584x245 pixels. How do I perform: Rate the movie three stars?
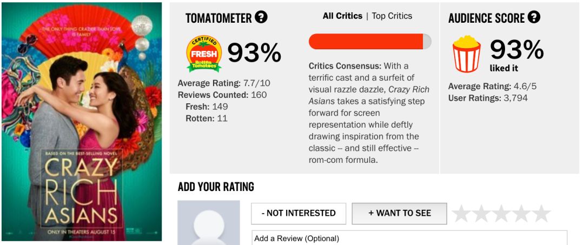[x=501, y=214]
